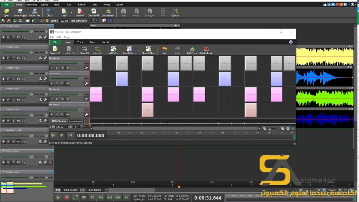Click the LinkedIn share icon
The width and height of the screenshot is (359, 202).
pyautogui.click(x=345, y=4)
